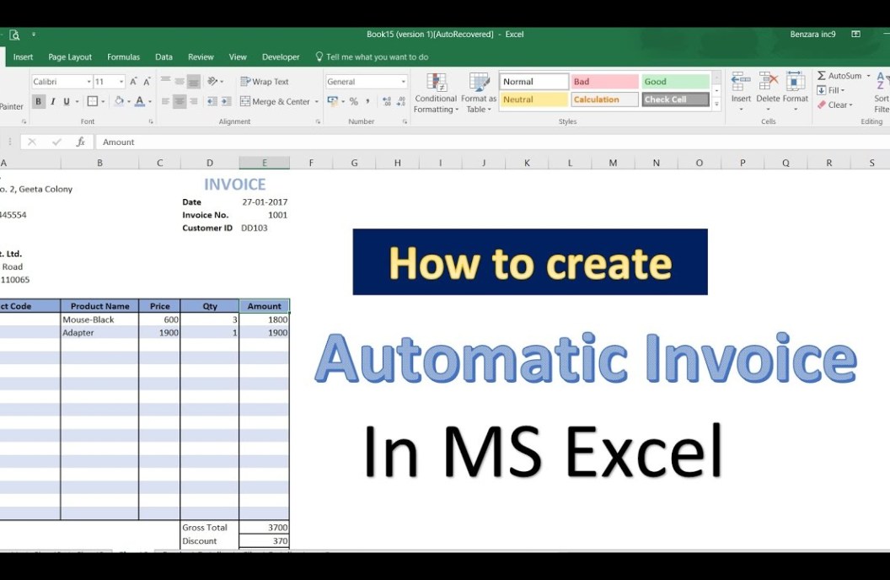Image resolution: width=890 pixels, height=580 pixels.
Task: Toggle Italic formatting
Action: click(52, 102)
